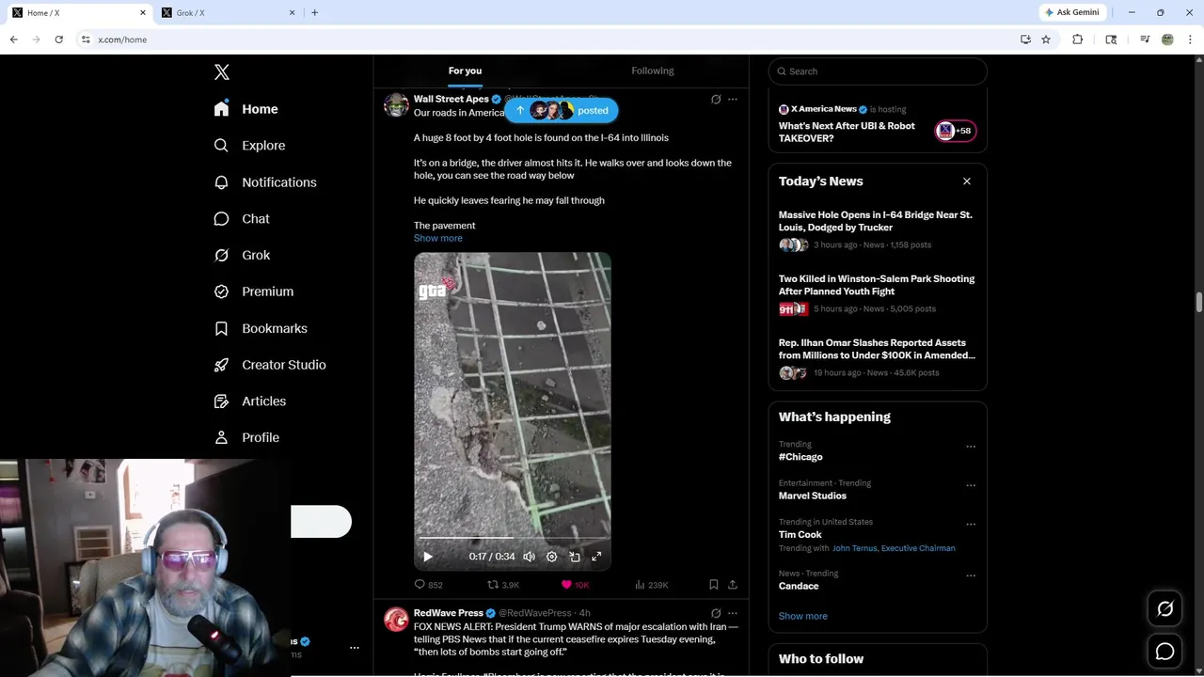Switch to the Following tab
The image size is (1204, 677).
pos(653,71)
